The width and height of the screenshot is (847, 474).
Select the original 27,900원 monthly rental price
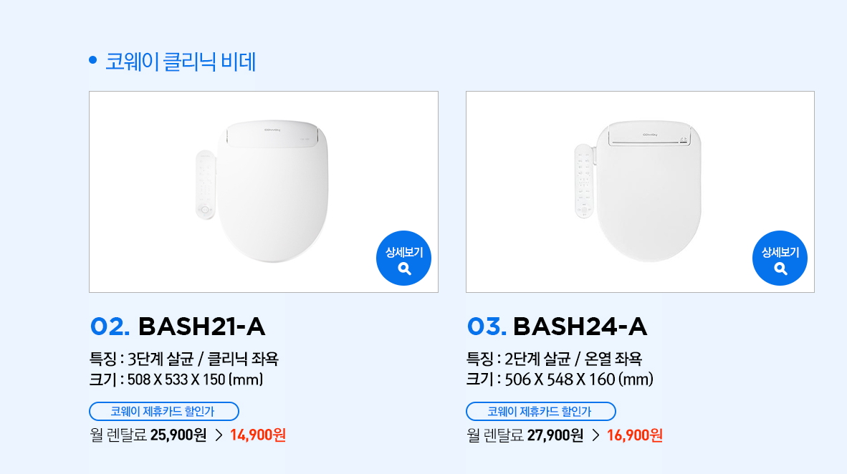[x=555, y=435]
